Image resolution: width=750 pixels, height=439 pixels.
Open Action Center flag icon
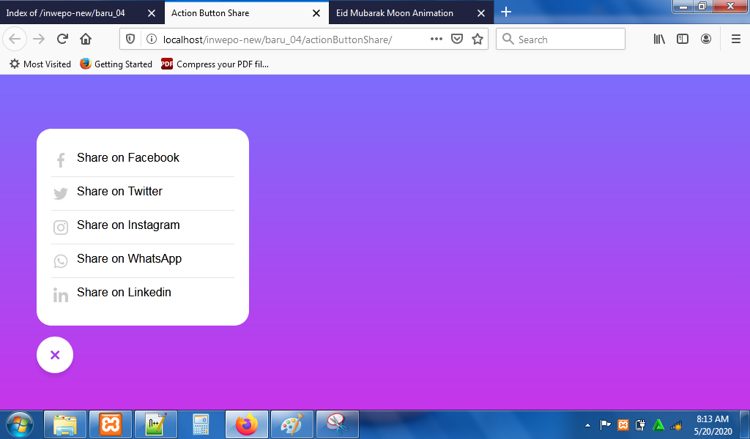605,424
